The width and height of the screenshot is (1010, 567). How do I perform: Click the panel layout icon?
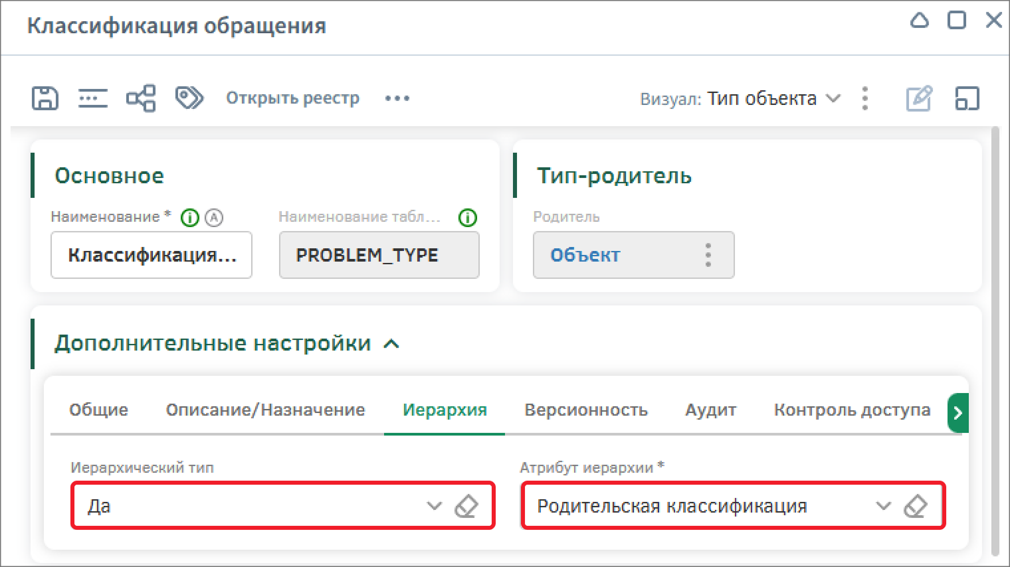tap(967, 98)
